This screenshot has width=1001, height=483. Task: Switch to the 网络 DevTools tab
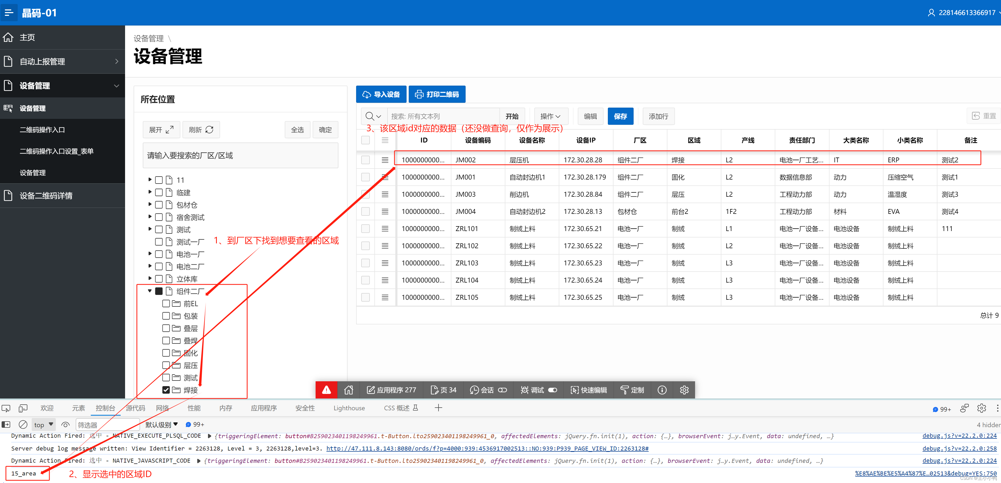(162, 408)
